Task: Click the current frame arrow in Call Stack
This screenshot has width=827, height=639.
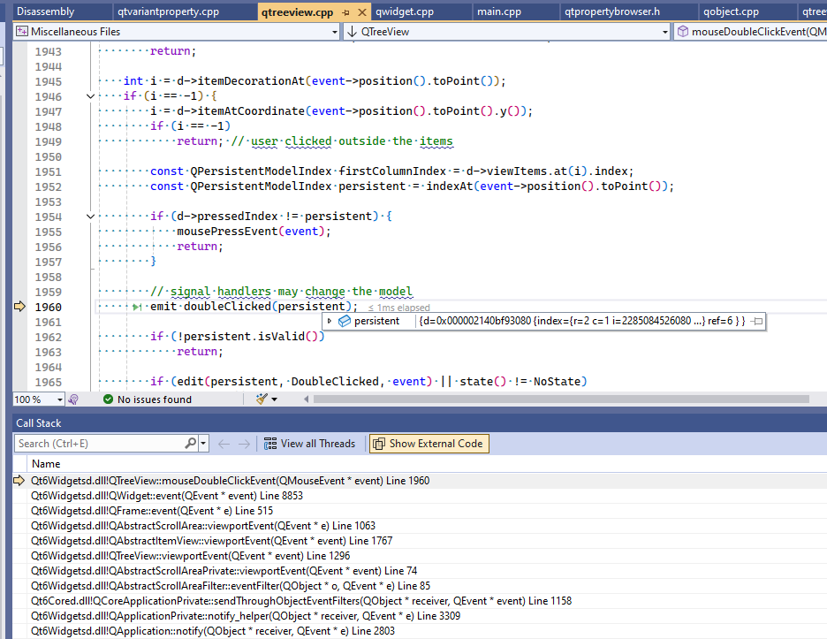Action: (x=19, y=480)
